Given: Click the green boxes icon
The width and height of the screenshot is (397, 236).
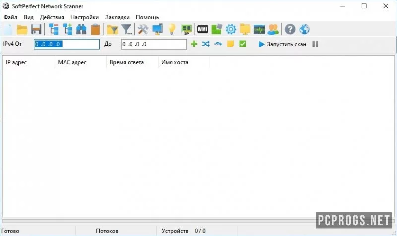Looking at the screenshot, I should click(x=217, y=29).
